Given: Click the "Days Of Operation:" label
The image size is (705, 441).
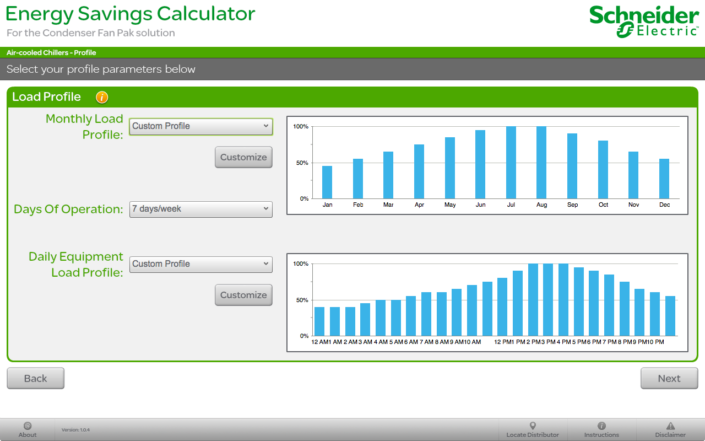Looking at the screenshot, I should coord(68,209).
